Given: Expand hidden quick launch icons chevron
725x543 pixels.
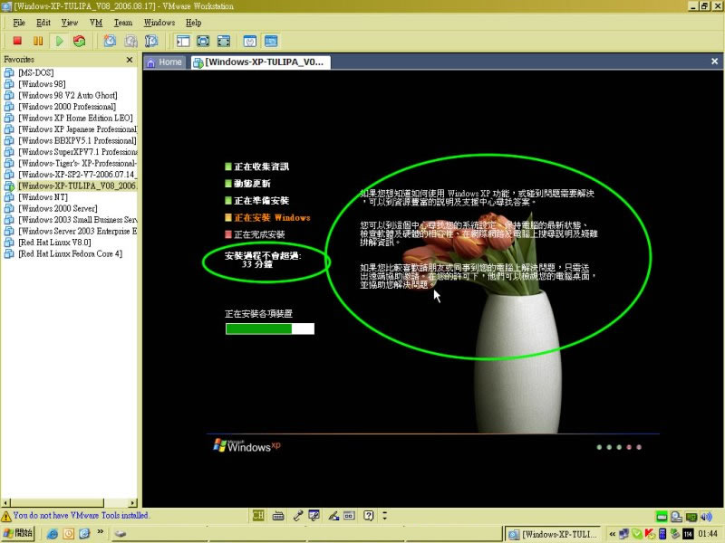Looking at the screenshot, I should coord(100,532).
